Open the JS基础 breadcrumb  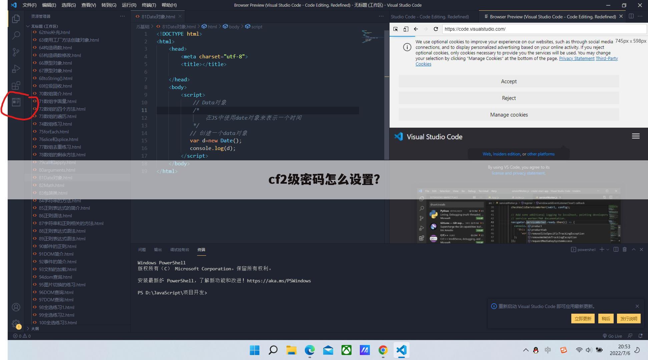[x=143, y=27]
